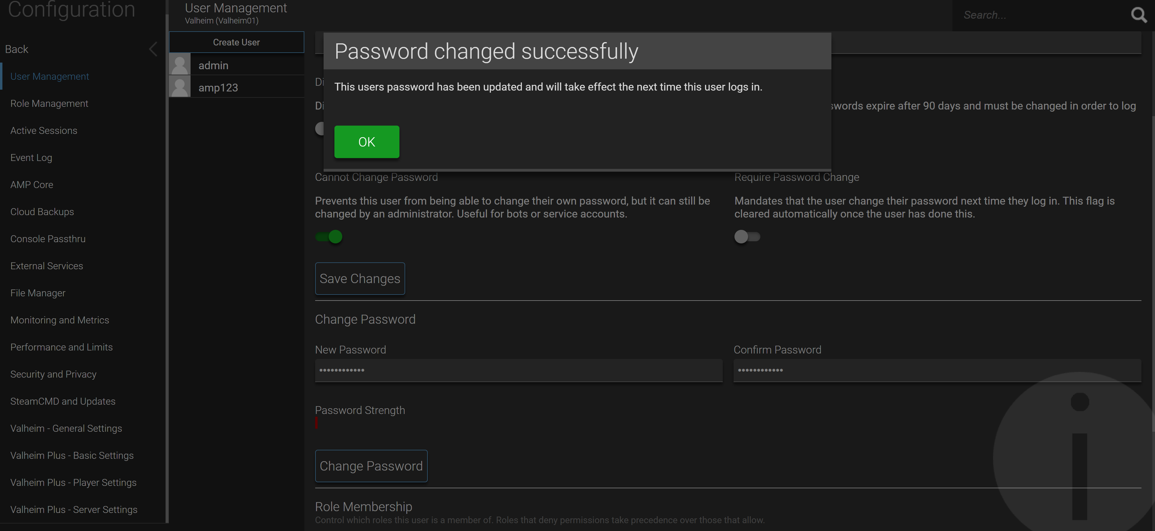1155x531 pixels.
Task: Toggle Cannot Change Password switch
Action: coord(329,236)
